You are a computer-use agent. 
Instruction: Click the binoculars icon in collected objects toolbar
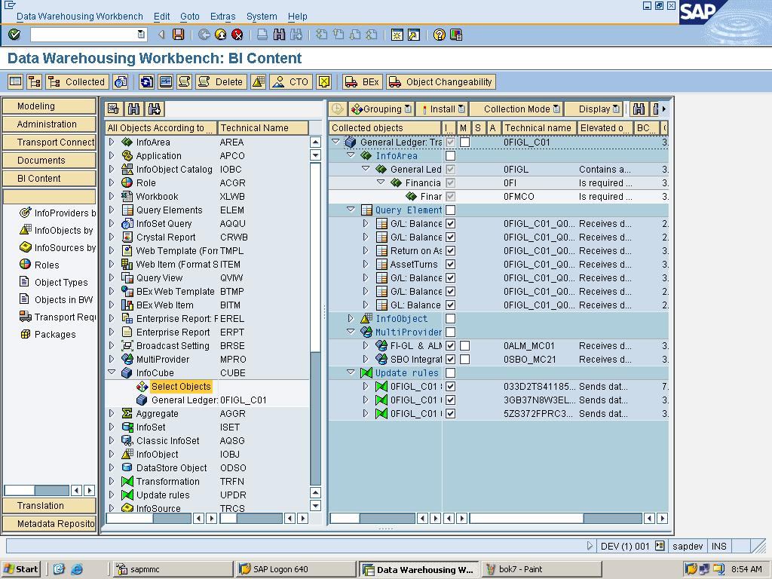(x=639, y=109)
